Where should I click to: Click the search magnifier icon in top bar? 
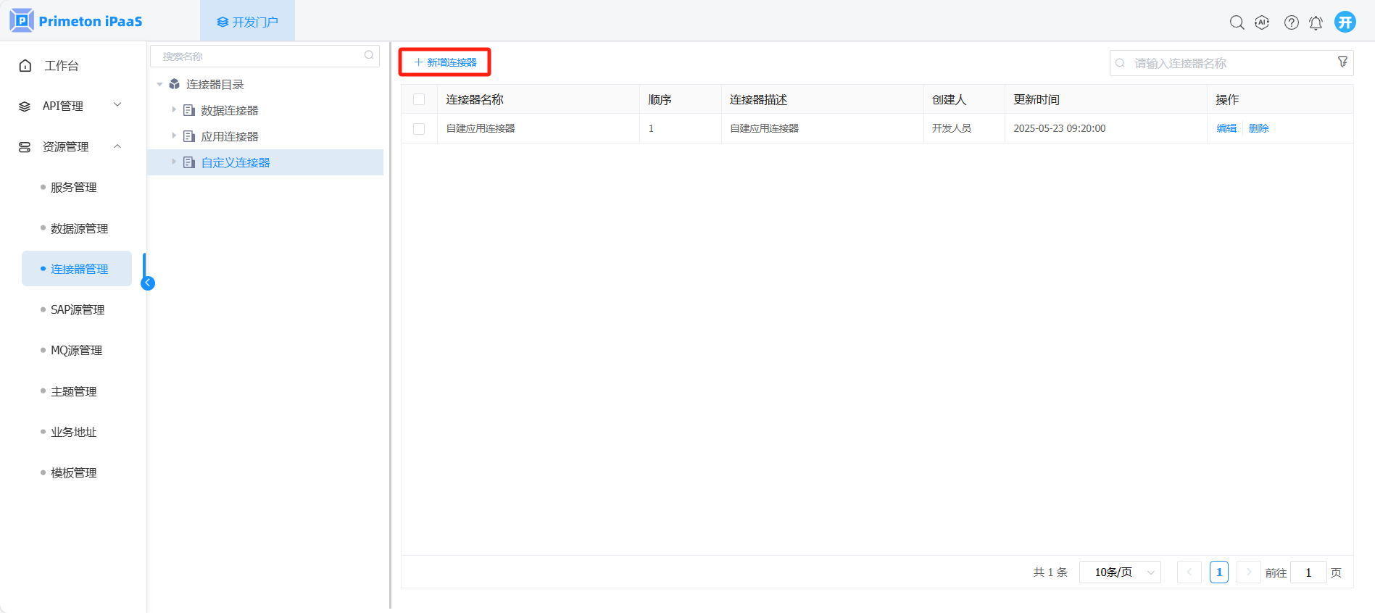[1237, 22]
